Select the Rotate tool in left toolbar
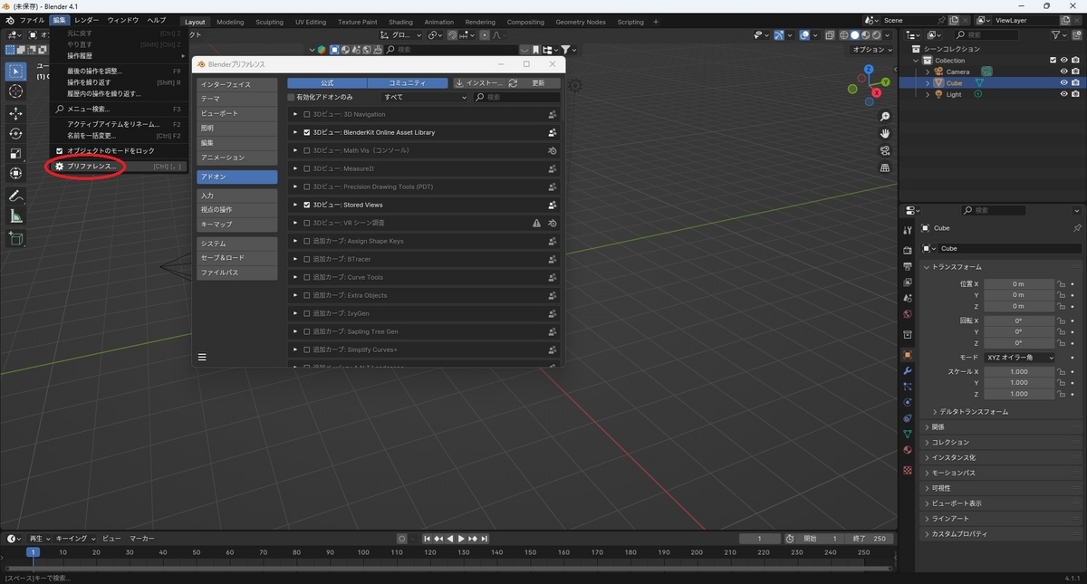Image resolution: width=1087 pixels, height=584 pixels. 16,133
